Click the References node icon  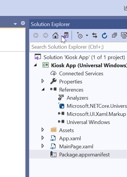[x=53, y=89]
